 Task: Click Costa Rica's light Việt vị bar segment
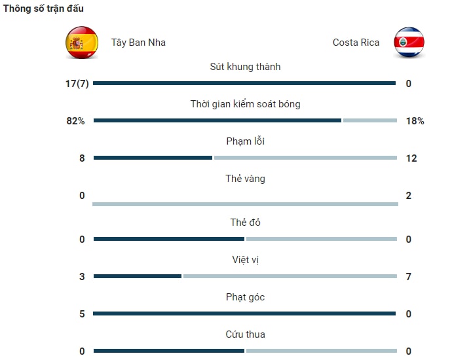[290, 276]
